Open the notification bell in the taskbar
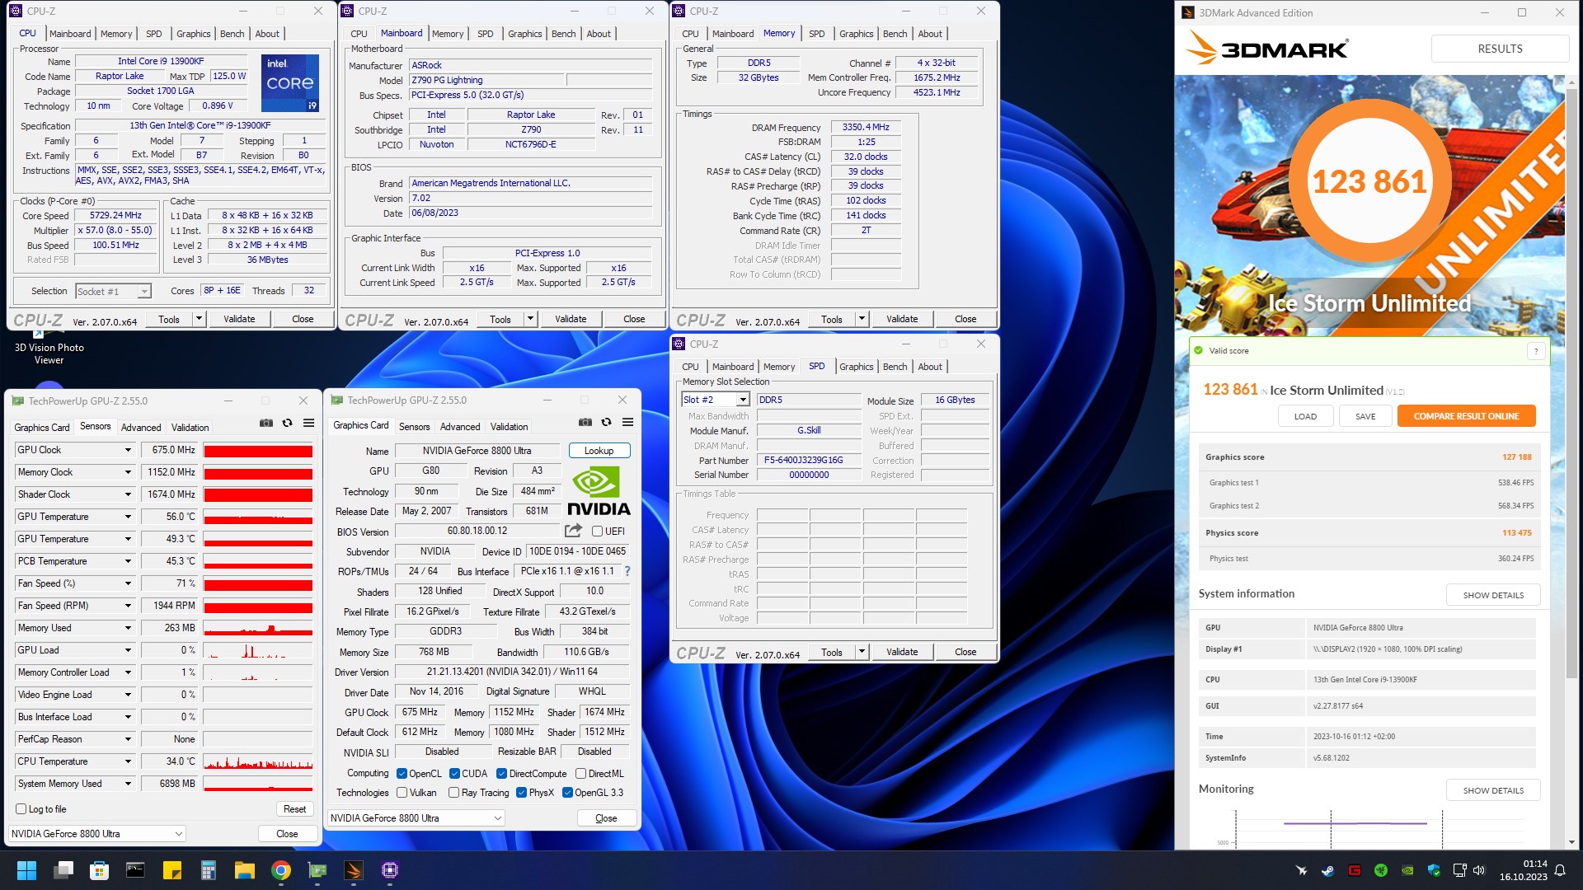The height and width of the screenshot is (890, 1583). [x=1560, y=870]
